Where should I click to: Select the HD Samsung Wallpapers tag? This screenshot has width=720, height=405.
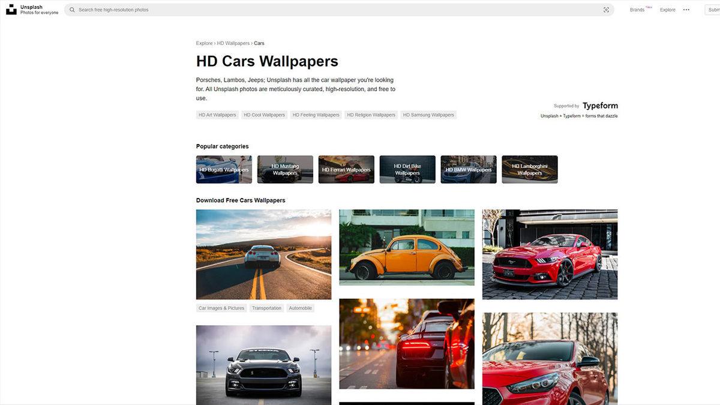(428, 115)
